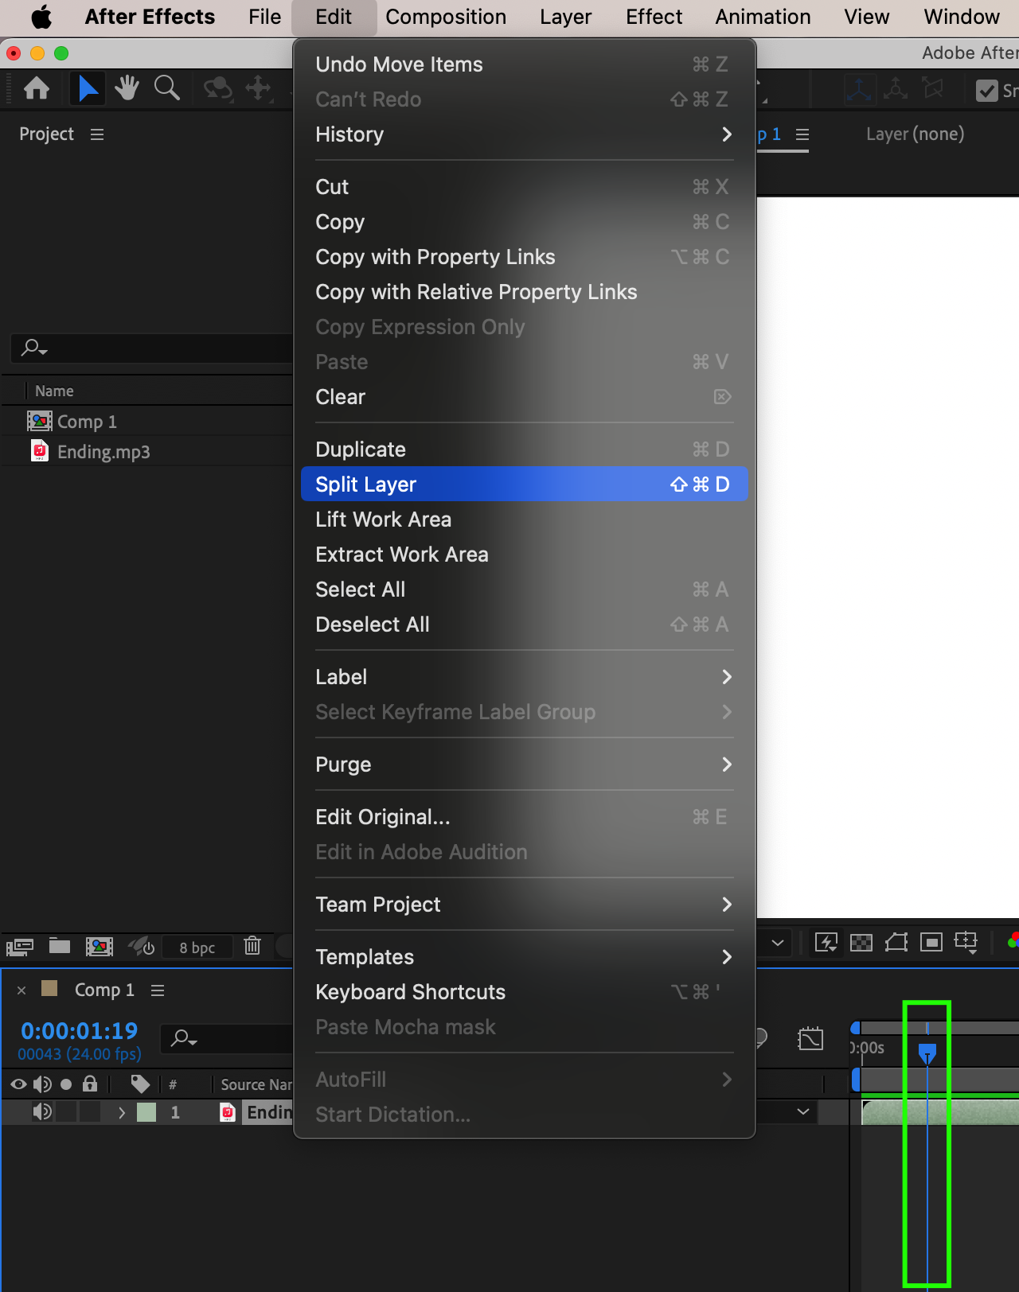The image size is (1019, 1292).
Task: Open grid and guide options dropdown
Action: coord(966,943)
